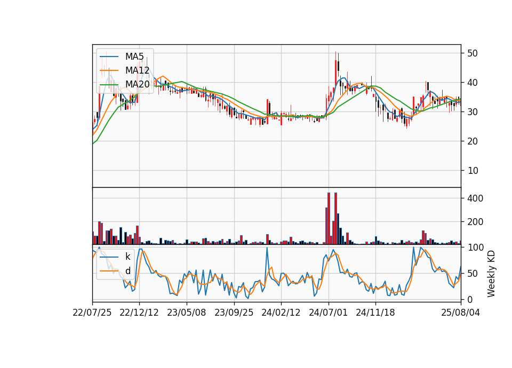Viewport: 512px width, 368px height.
Task: Click the 23/09/25 date tick label
Action: [x=234, y=313]
